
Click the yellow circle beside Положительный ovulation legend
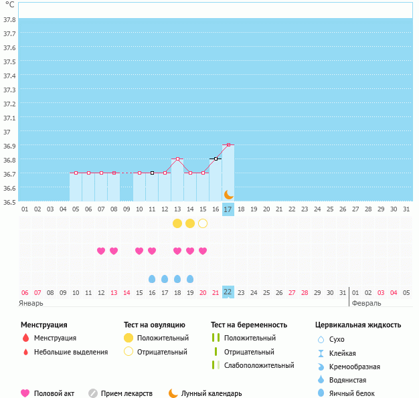tap(129, 338)
